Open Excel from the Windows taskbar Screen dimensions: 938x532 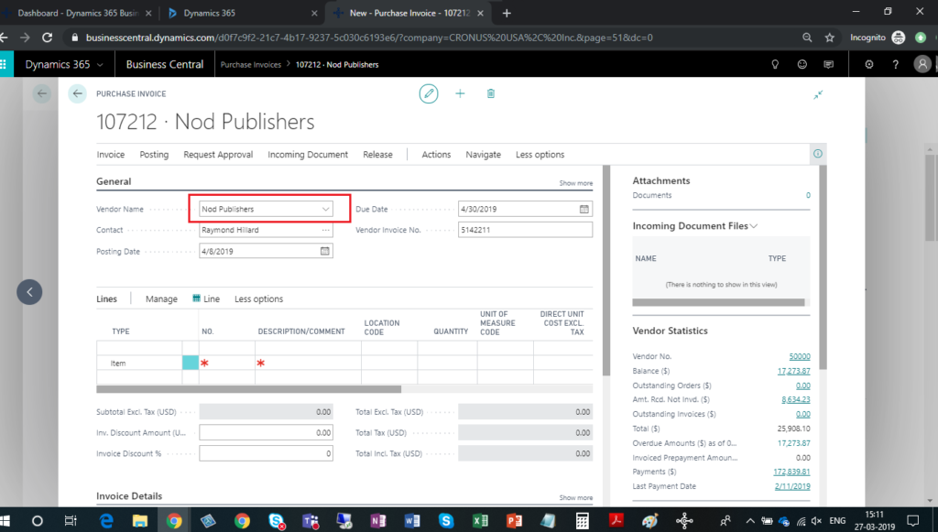(x=479, y=520)
